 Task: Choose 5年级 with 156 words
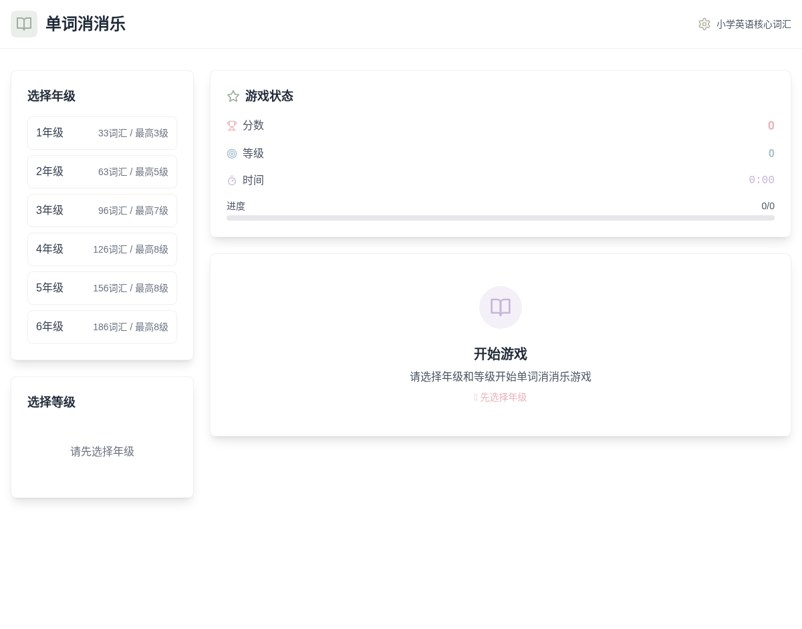coord(102,288)
